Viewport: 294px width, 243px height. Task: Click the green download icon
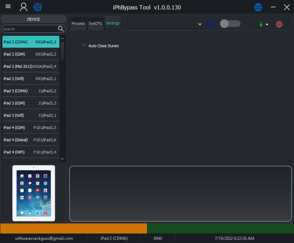[260, 24]
